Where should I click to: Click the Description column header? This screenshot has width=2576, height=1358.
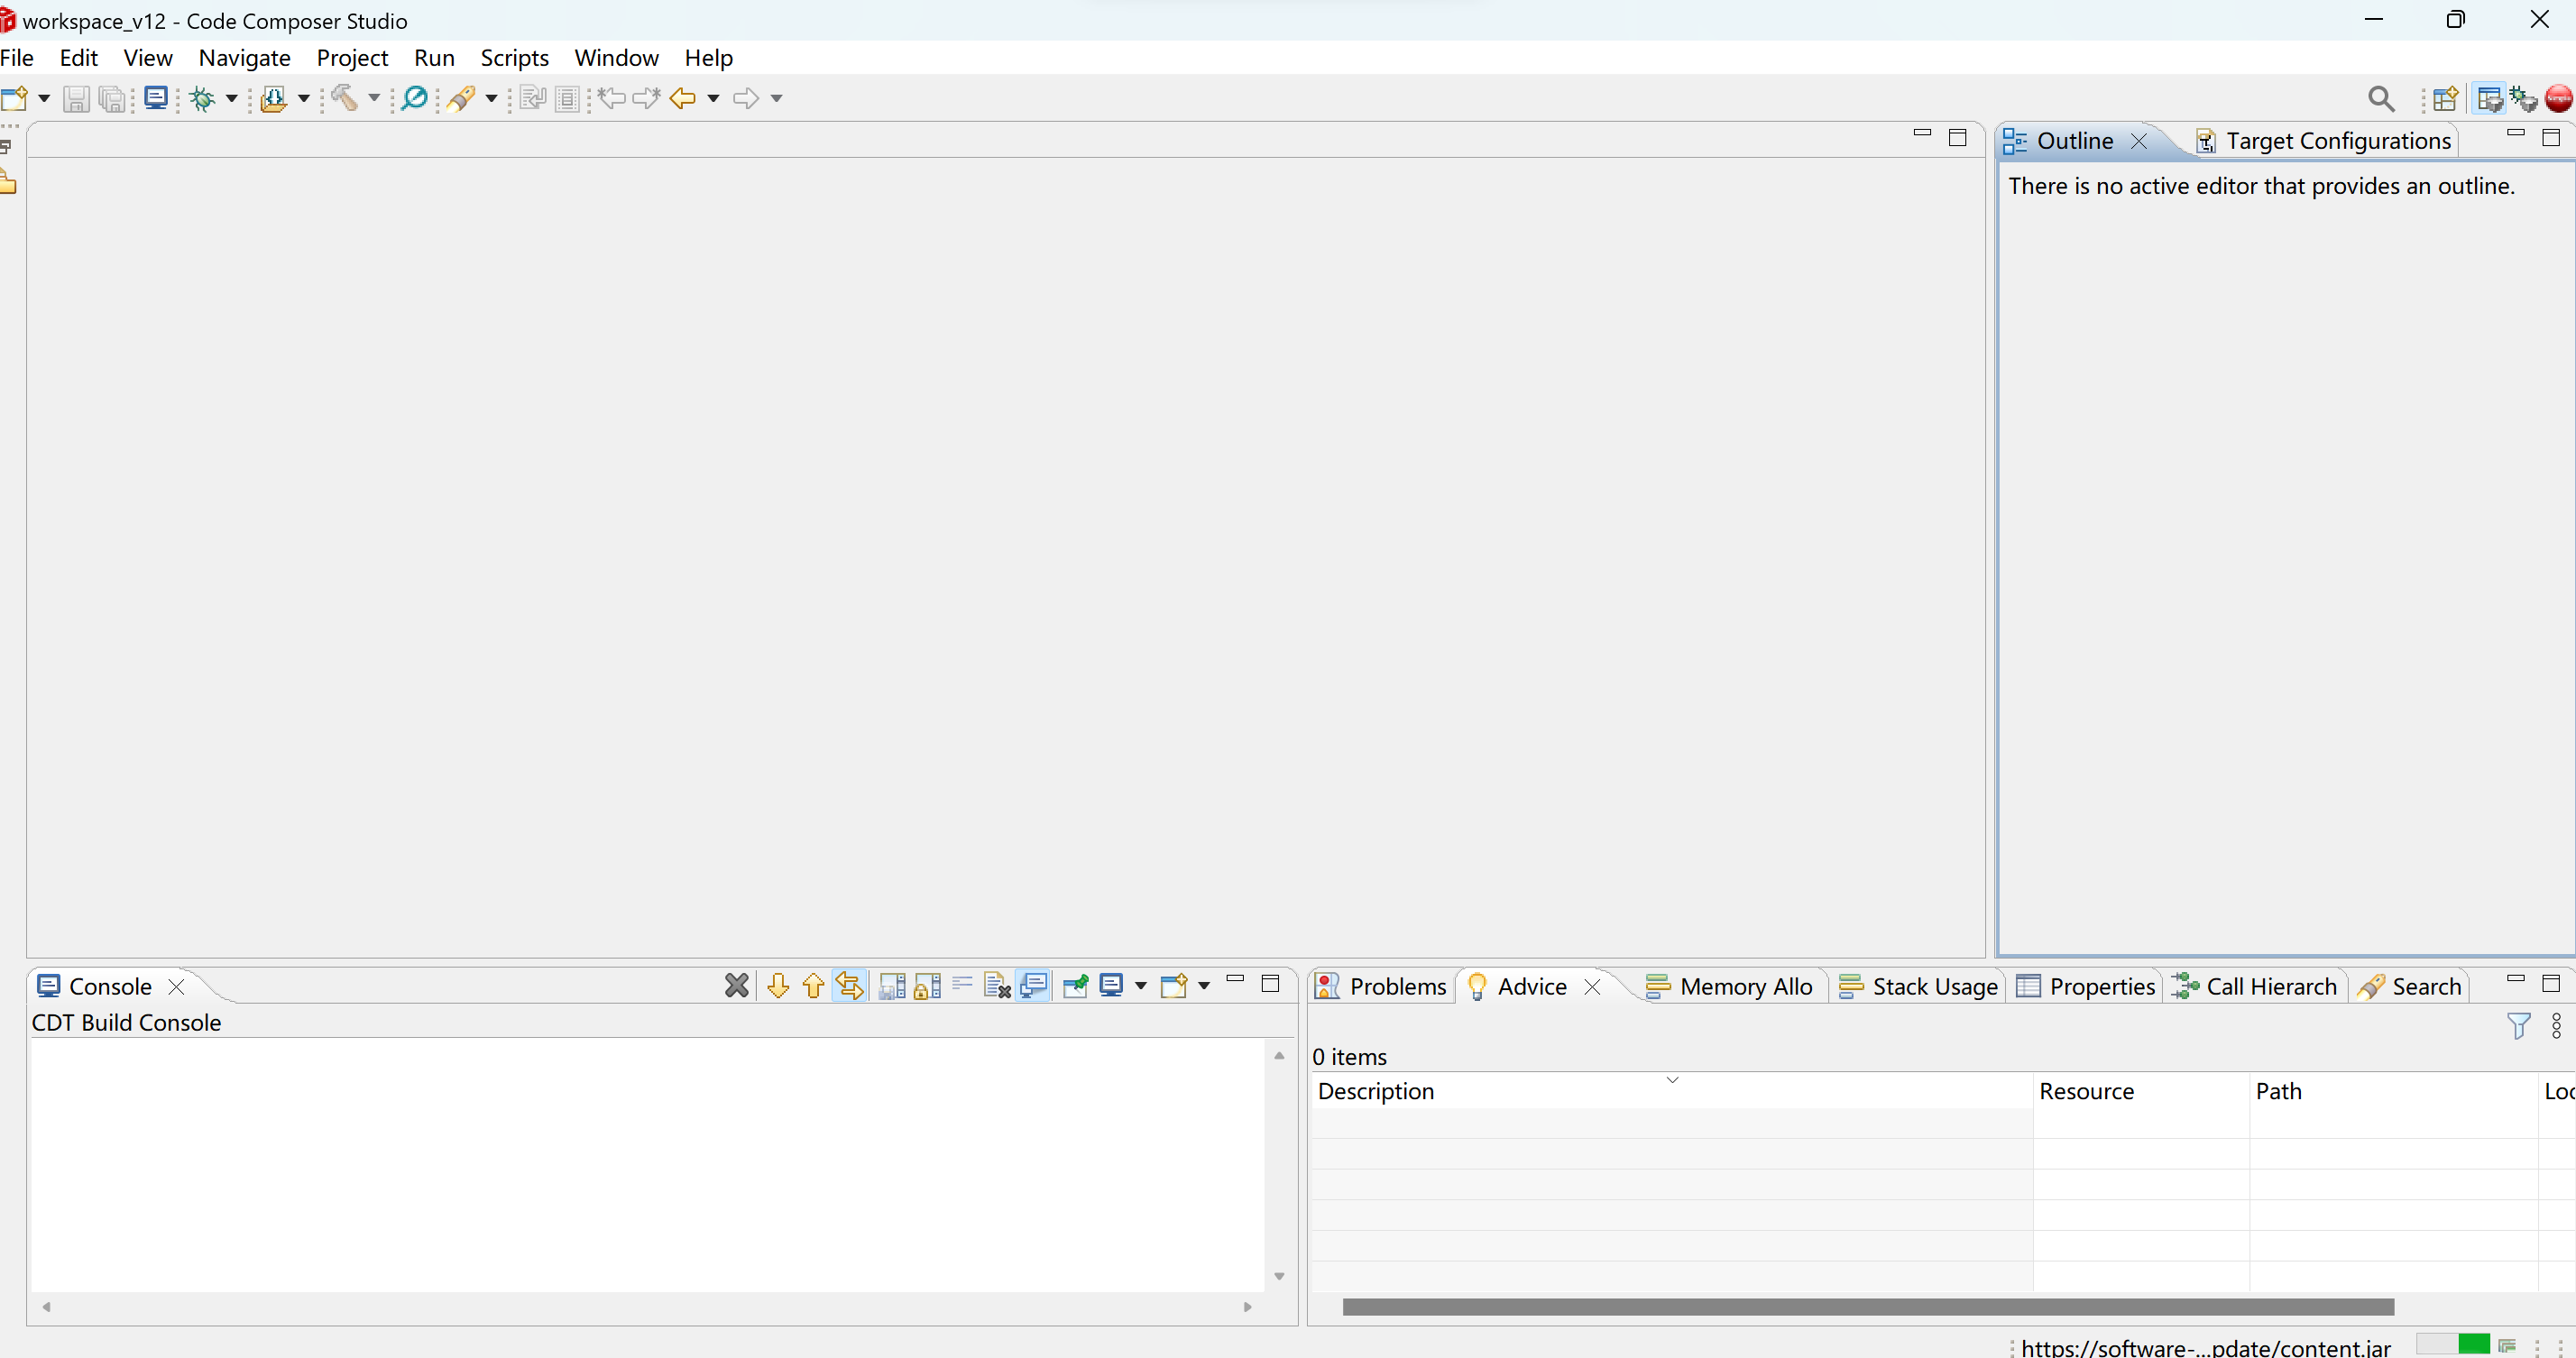coord(1376,1091)
